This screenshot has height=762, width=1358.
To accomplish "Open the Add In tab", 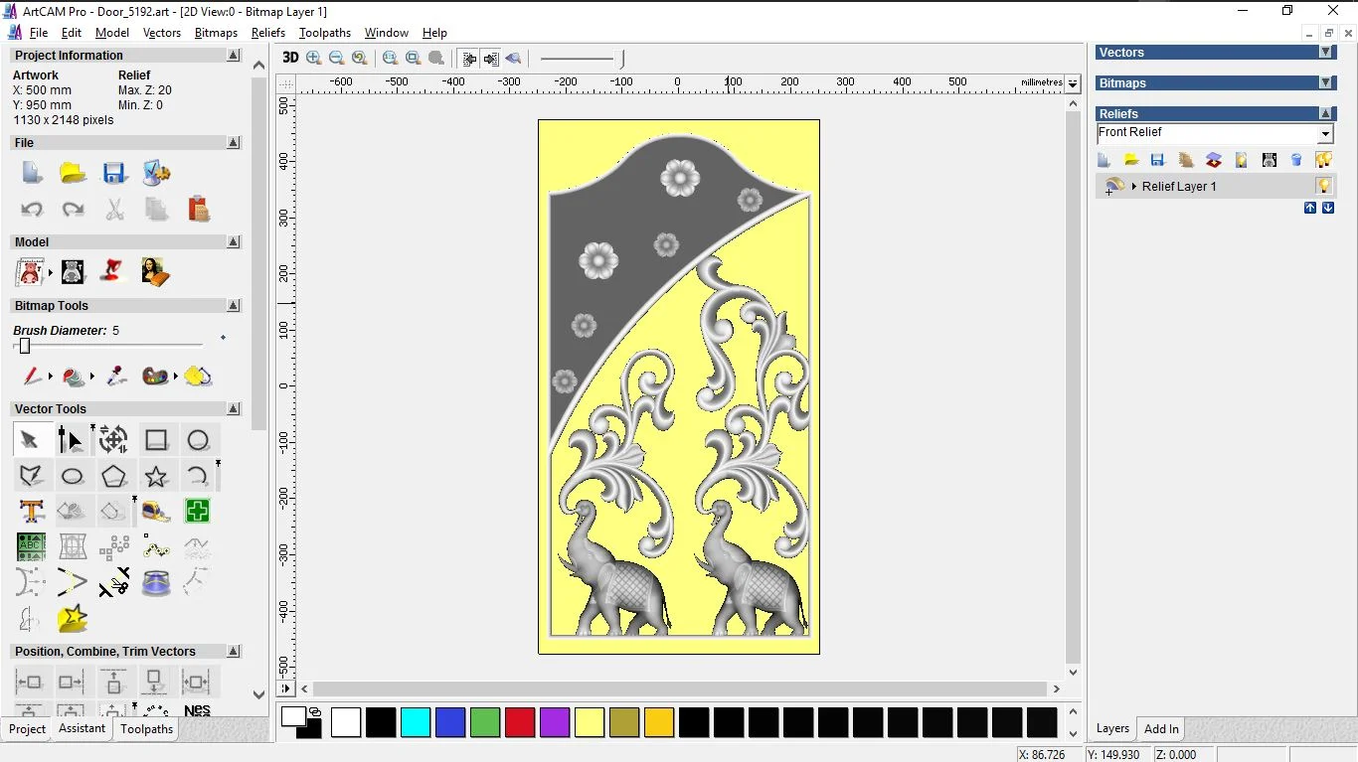I will point(1161,729).
